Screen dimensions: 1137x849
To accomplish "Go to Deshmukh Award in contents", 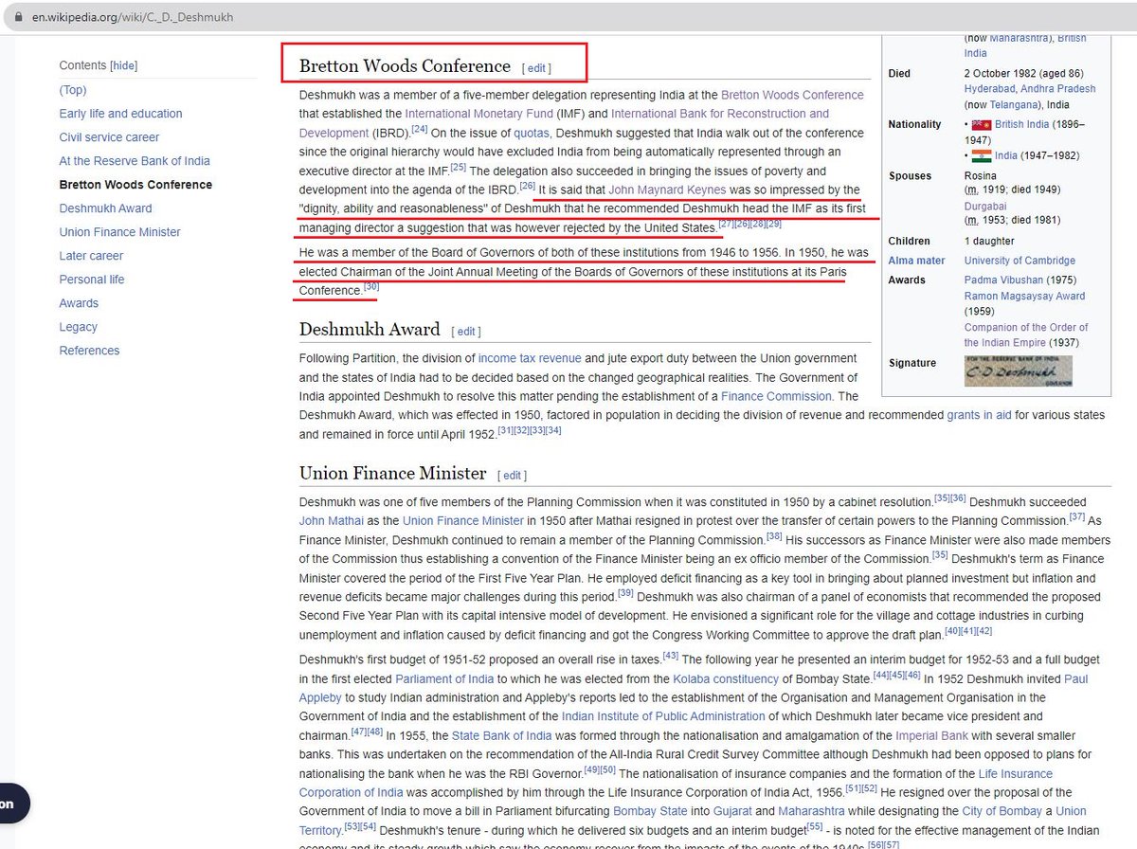I will click(105, 208).
